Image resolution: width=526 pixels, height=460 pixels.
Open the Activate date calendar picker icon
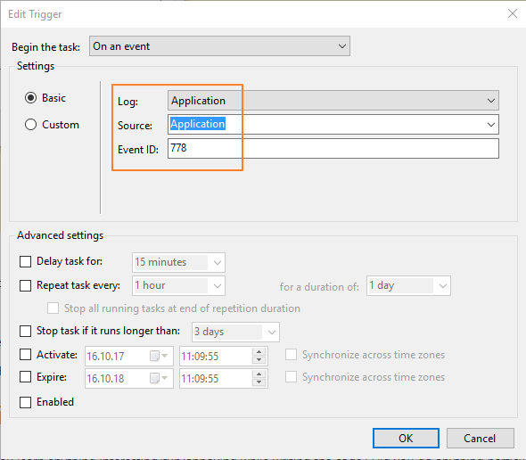159,356
